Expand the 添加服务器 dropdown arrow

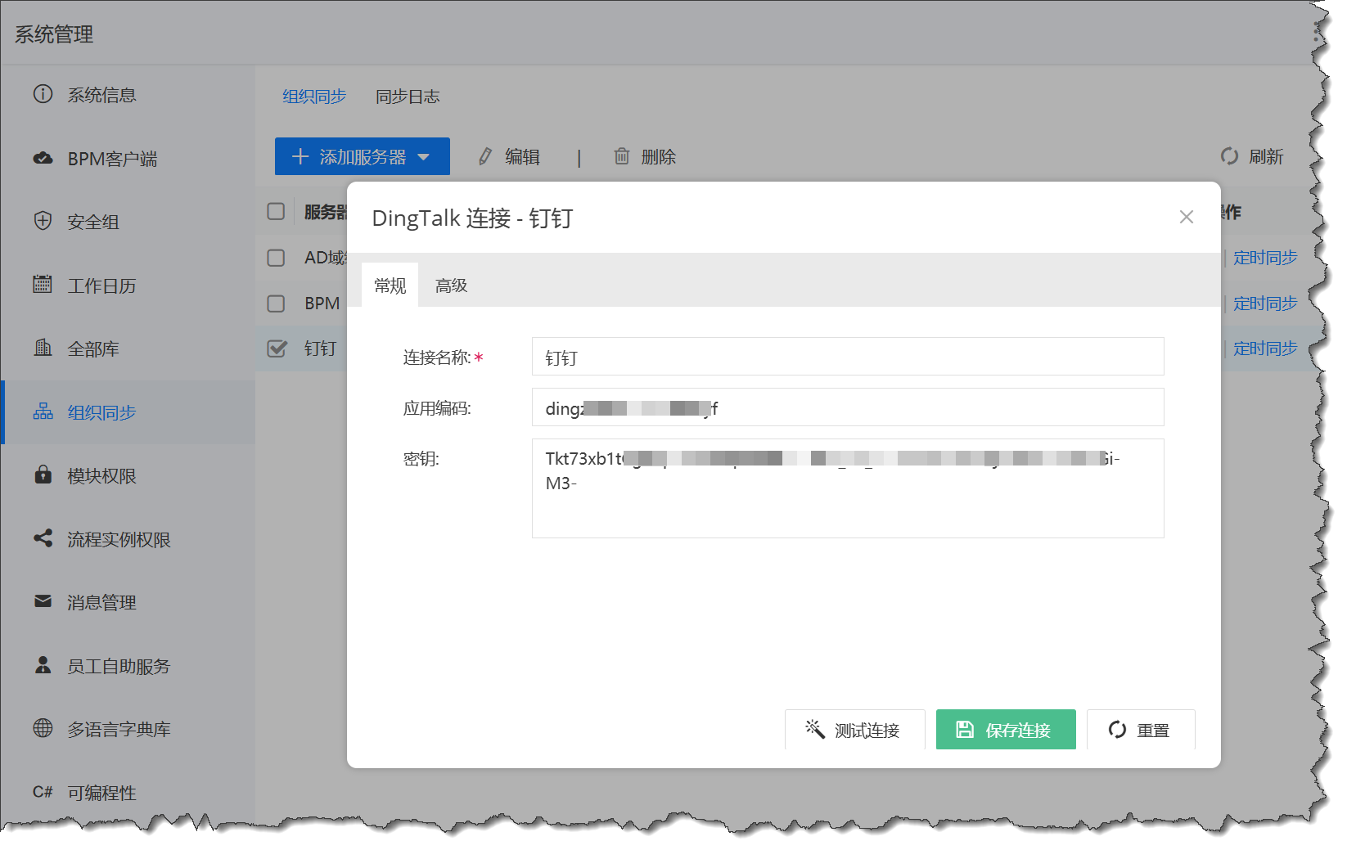(424, 157)
